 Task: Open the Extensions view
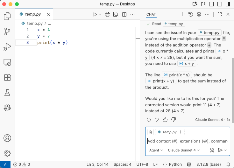point(7,77)
